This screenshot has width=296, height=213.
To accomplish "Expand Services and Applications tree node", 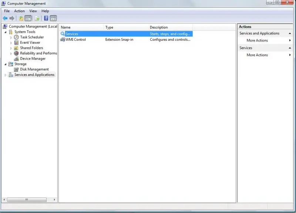I will click(x=6, y=75).
